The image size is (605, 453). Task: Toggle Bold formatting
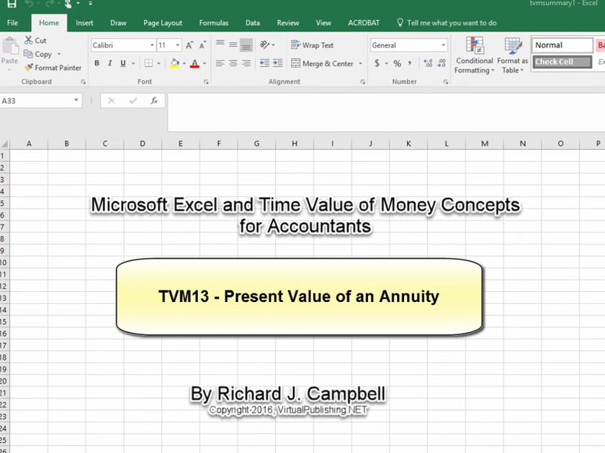tap(97, 63)
